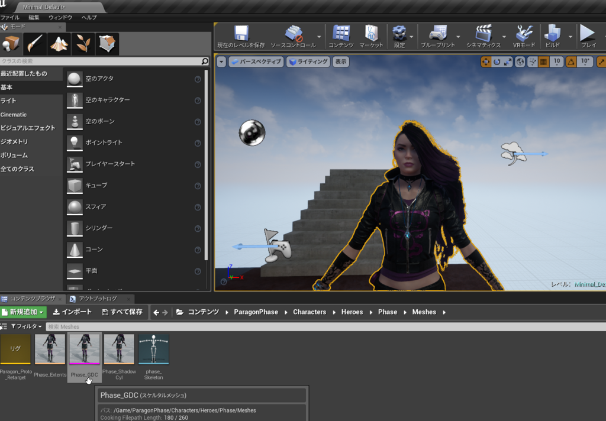Expand ビルド options dropdown arrow
606x421 pixels.
coord(570,37)
